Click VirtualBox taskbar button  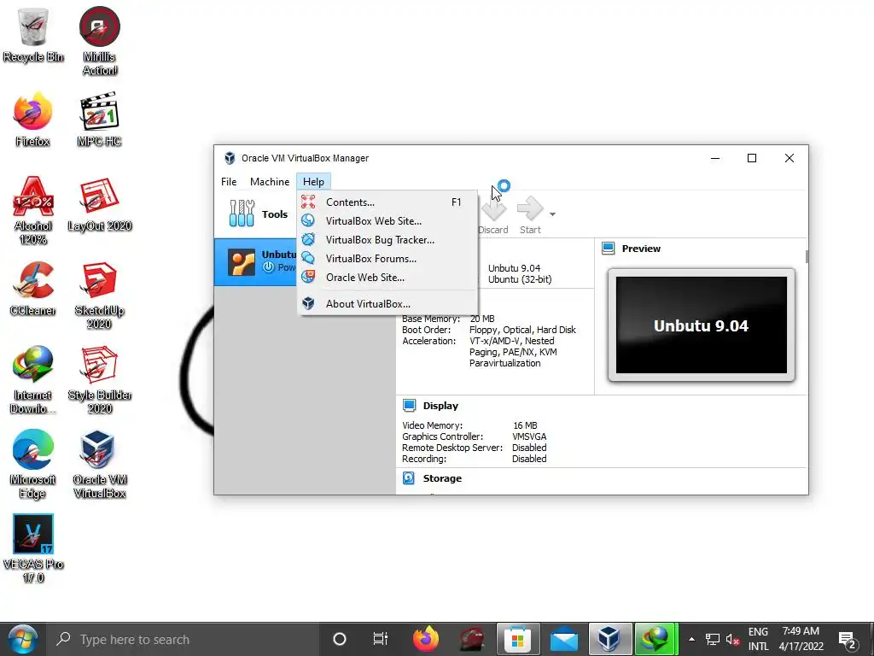pyautogui.click(x=609, y=639)
